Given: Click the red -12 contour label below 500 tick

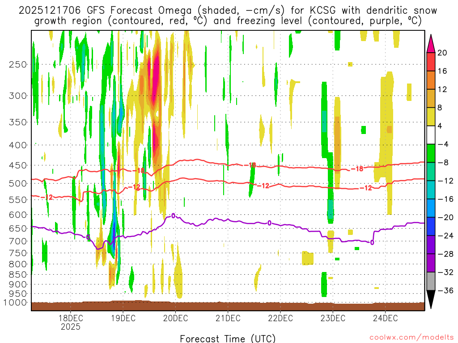Looking at the screenshot, I should coord(47,197).
